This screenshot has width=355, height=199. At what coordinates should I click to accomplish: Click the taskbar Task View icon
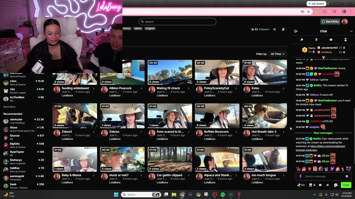(166, 195)
